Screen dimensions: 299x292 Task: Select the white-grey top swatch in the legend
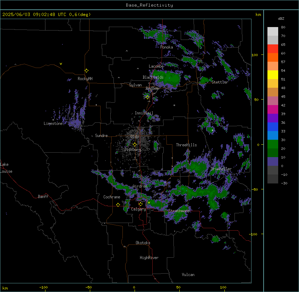click(273, 31)
